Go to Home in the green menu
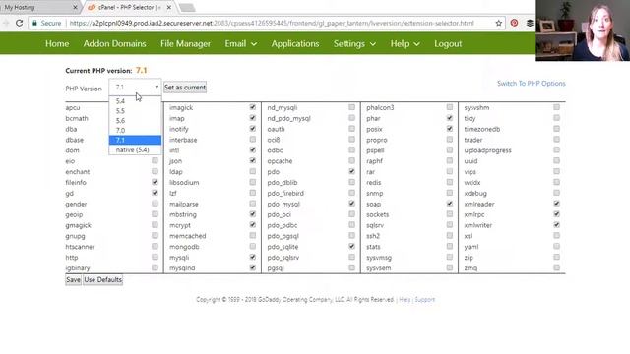This screenshot has height=354, width=630. click(57, 43)
